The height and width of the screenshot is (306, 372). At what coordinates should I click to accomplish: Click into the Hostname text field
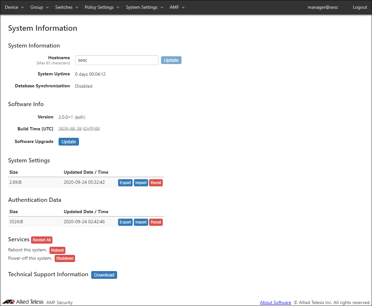point(116,60)
